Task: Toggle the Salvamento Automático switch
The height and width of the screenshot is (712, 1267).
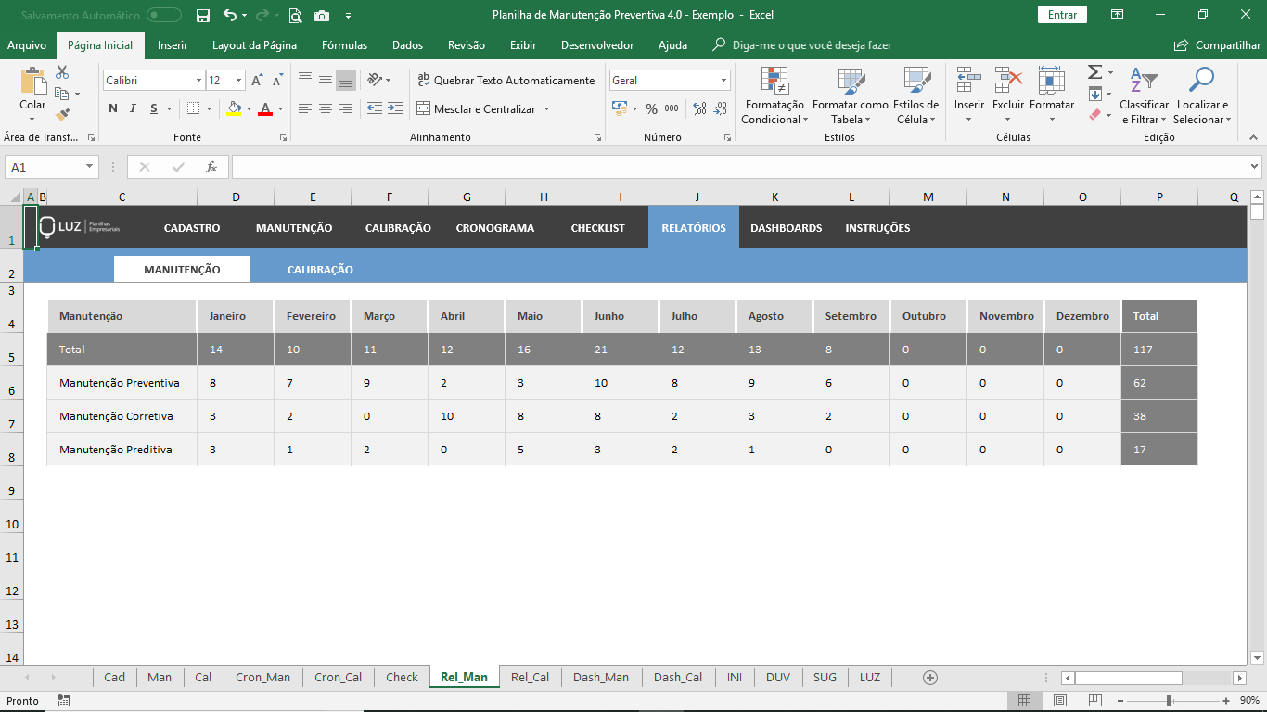Action: (x=164, y=15)
